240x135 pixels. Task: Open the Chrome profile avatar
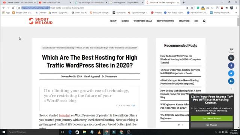click(x=232, y=8)
